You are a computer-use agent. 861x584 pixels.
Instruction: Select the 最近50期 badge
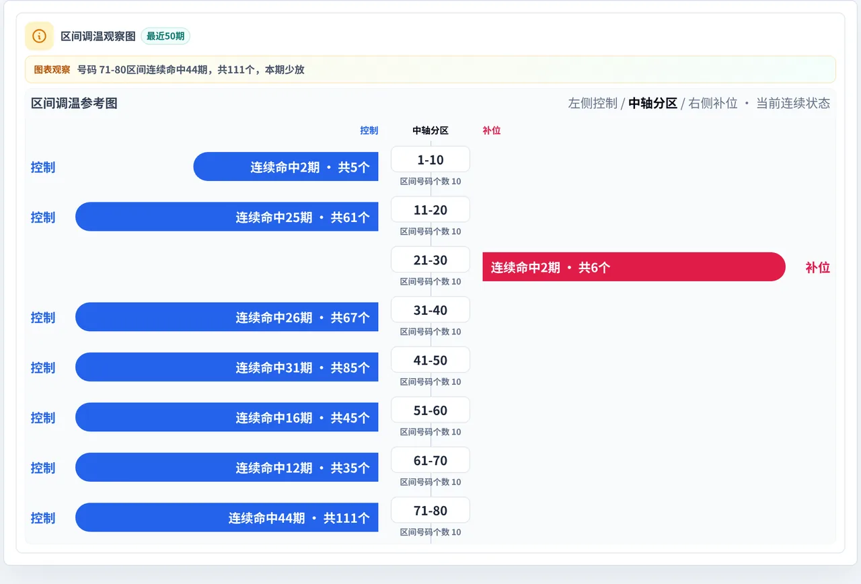click(165, 36)
